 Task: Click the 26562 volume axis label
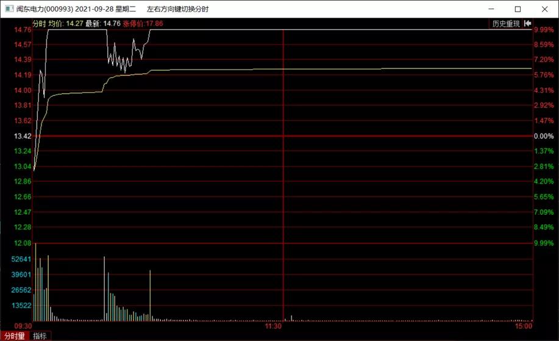(x=21, y=290)
